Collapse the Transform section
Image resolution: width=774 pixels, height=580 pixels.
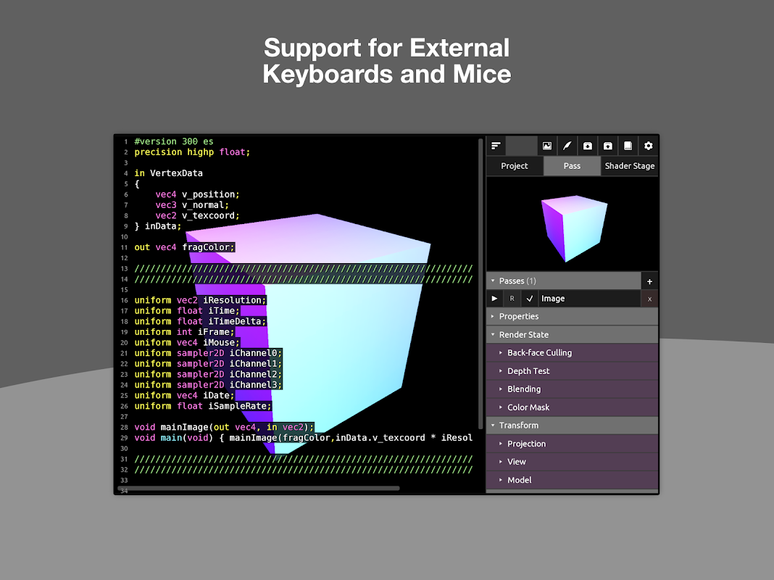coord(572,426)
